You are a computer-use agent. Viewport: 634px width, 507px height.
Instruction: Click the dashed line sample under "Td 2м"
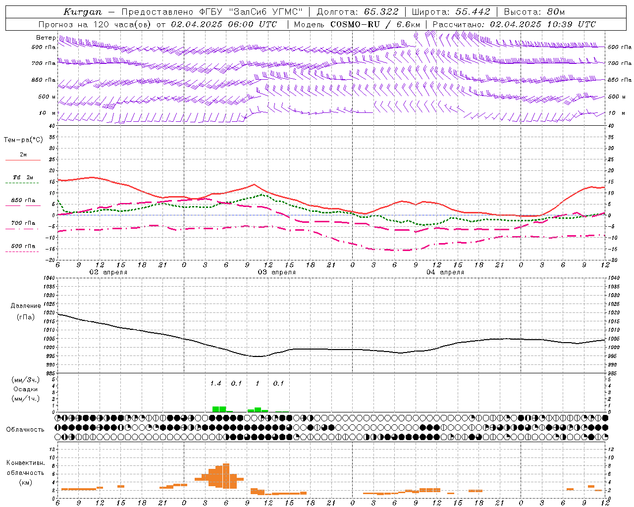[22, 183]
